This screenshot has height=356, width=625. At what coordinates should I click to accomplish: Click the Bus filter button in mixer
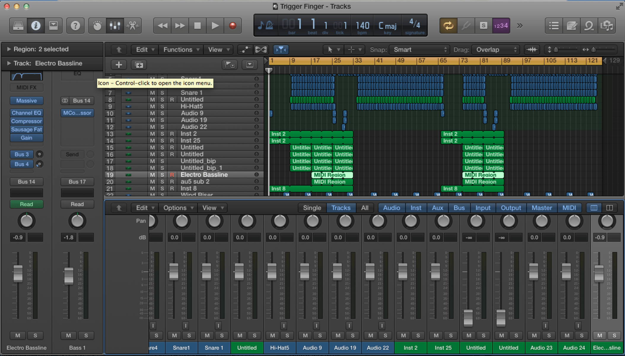pos(459,208)
